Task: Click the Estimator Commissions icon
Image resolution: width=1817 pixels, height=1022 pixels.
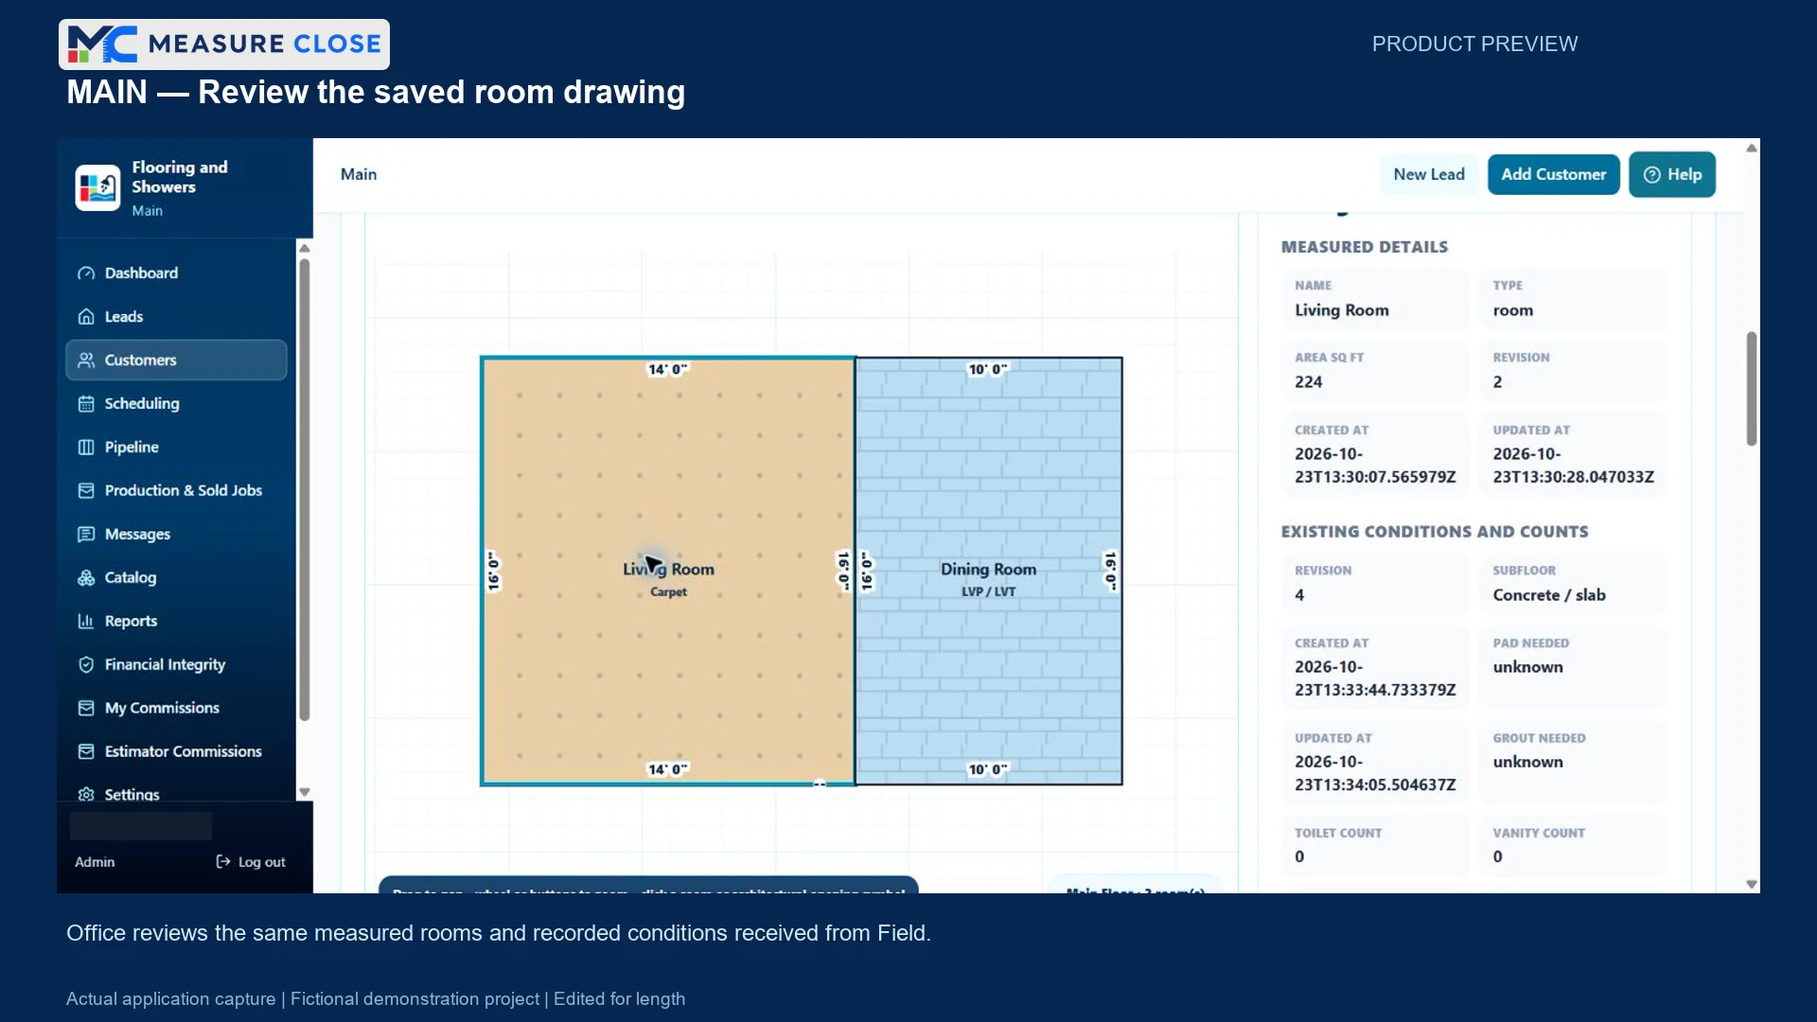Action: [x=86, y=752]
